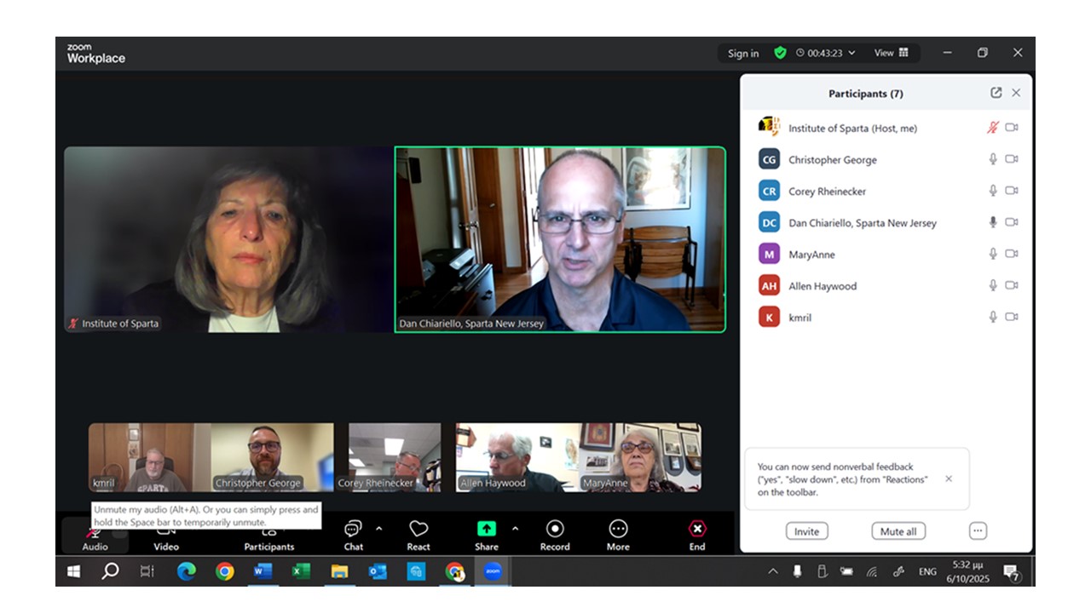Pop out the Participants panel
The height and width of the screenshot is (613, 1091).
point(996,93)
